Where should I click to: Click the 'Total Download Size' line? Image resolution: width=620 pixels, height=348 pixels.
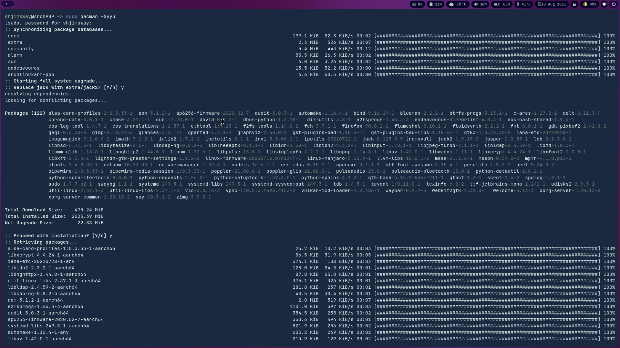[54, 210]
